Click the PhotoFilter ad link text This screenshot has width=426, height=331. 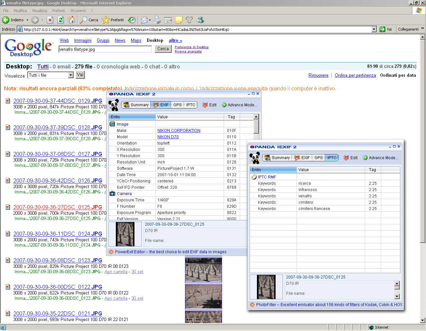pos(329,305)
